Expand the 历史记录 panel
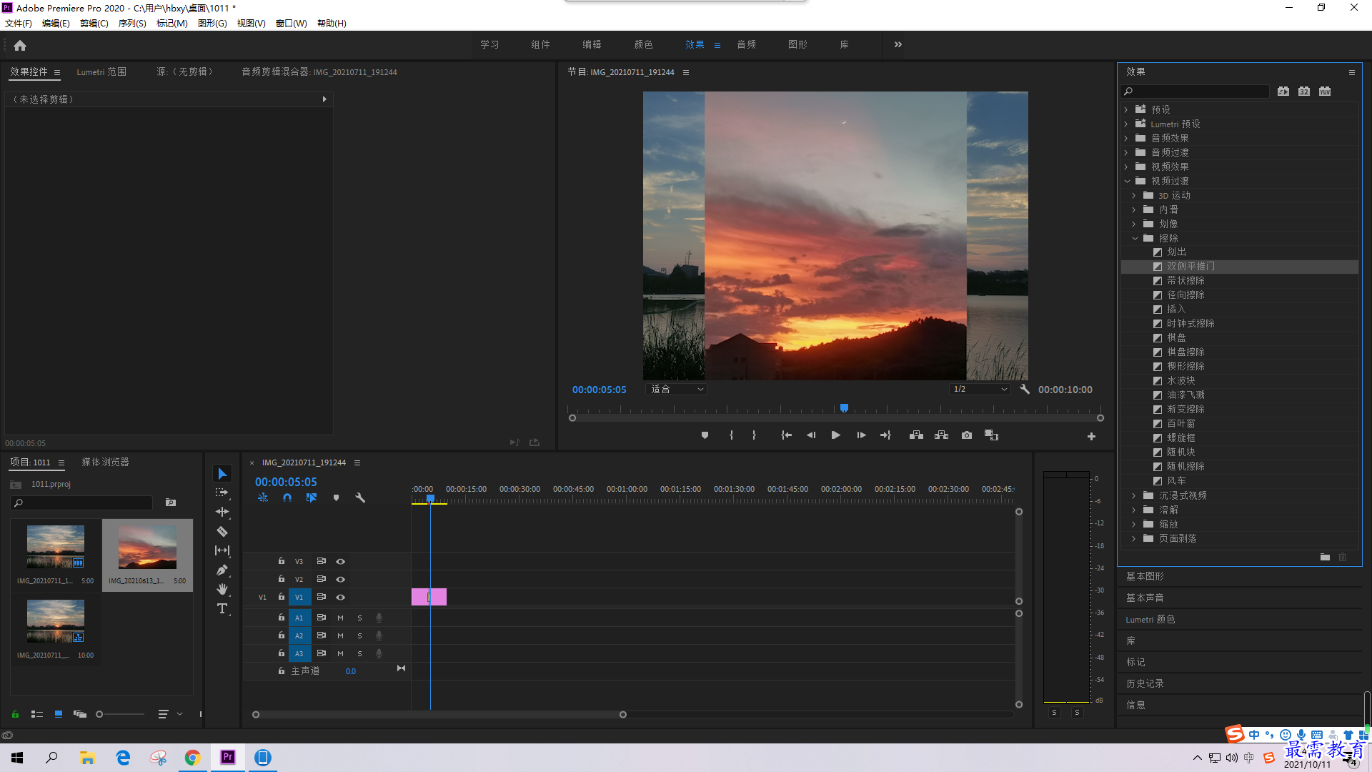1372x772 pixels. (1145, 683)
